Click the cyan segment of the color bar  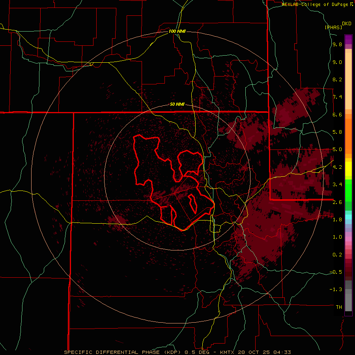pyautogui.click(x=348, y=217)
